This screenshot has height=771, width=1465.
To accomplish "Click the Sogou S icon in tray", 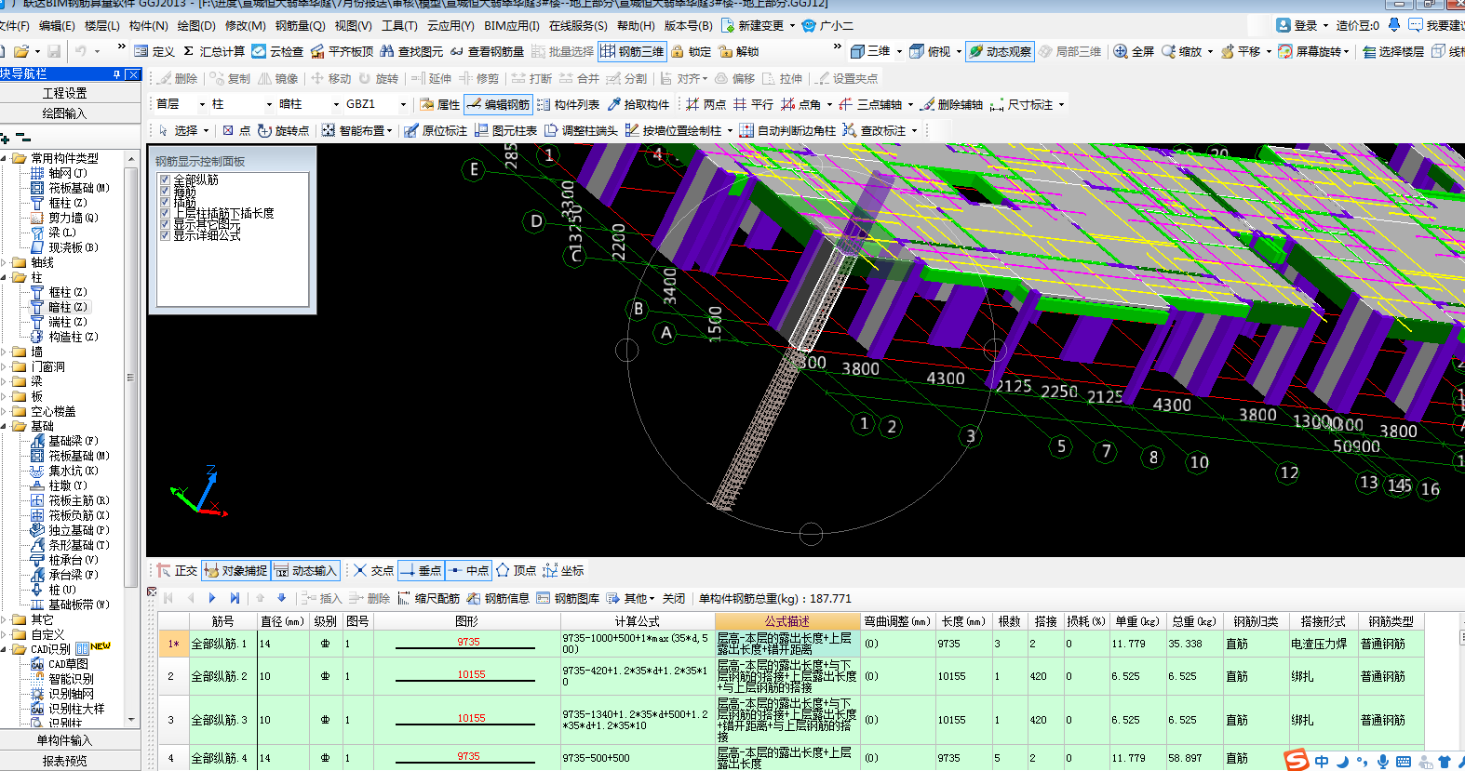I will pos(1297,760).
